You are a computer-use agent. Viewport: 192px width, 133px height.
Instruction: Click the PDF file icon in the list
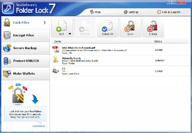tap(56, 49)
